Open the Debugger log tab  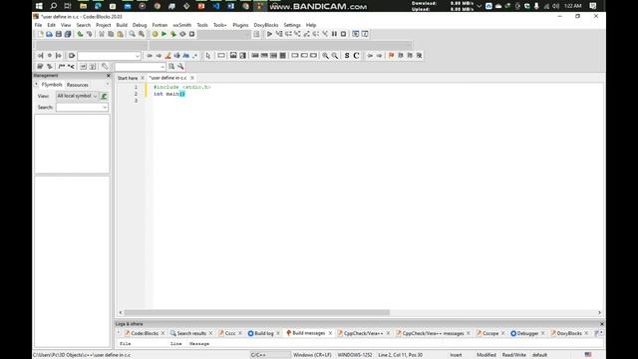click(x=527, y=333)
